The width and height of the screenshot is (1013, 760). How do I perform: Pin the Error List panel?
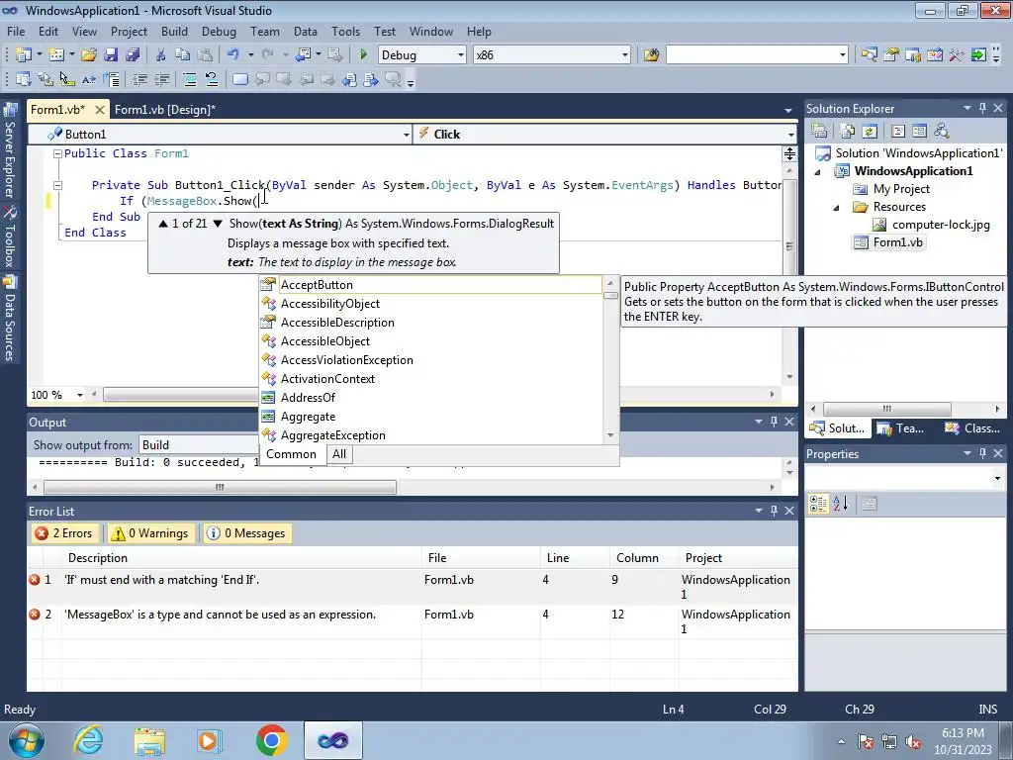point(774,511)
